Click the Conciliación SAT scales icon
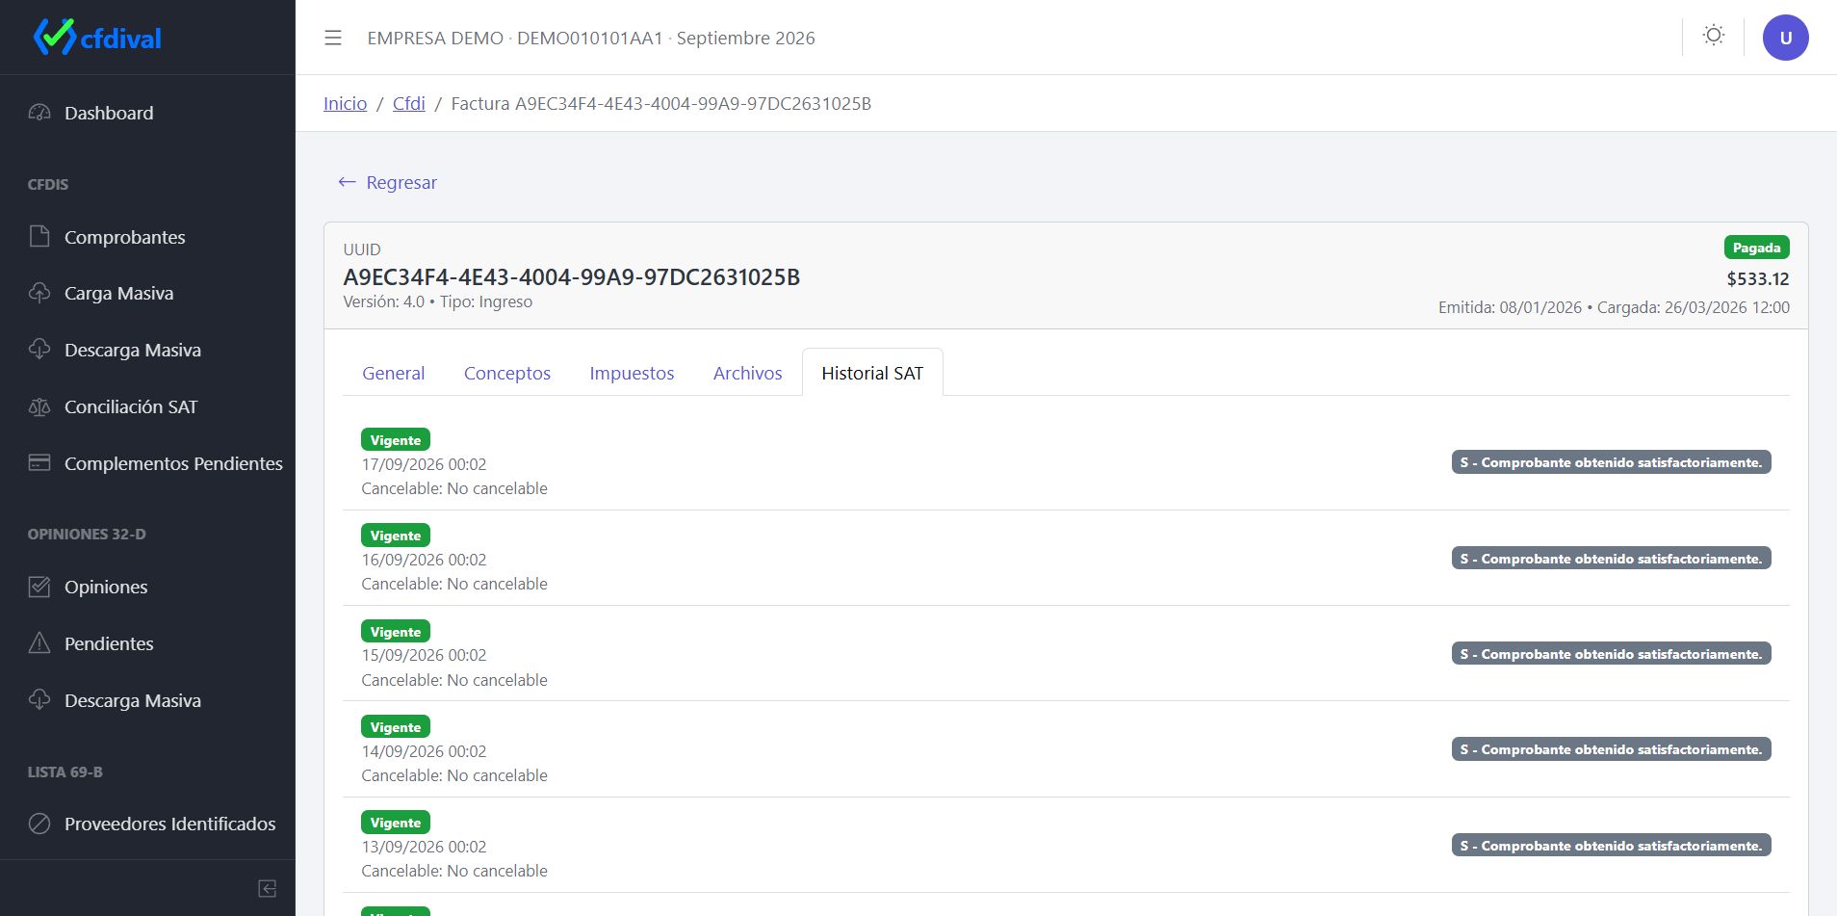The image size is (1837, 916). pyautogui.click(x=39, y=406)
